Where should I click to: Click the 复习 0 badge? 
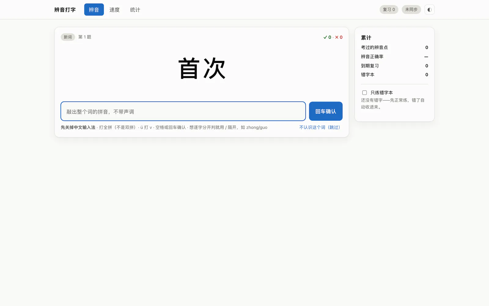[x=389, y=9]
